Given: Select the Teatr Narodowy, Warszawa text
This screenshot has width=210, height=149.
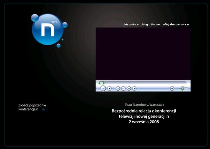Looking at the screenshot, I should 144,105.
